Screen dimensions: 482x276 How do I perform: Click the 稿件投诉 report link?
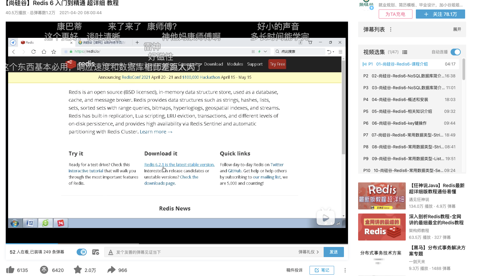(x=294, y=270)
